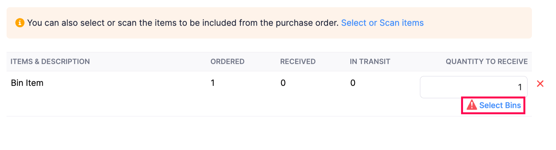
Task: Click the Ordered value of 1
Action: coord(213,83)
